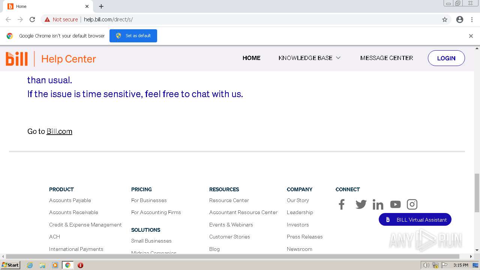Open the Windows Start button

(x=10, y=265)
